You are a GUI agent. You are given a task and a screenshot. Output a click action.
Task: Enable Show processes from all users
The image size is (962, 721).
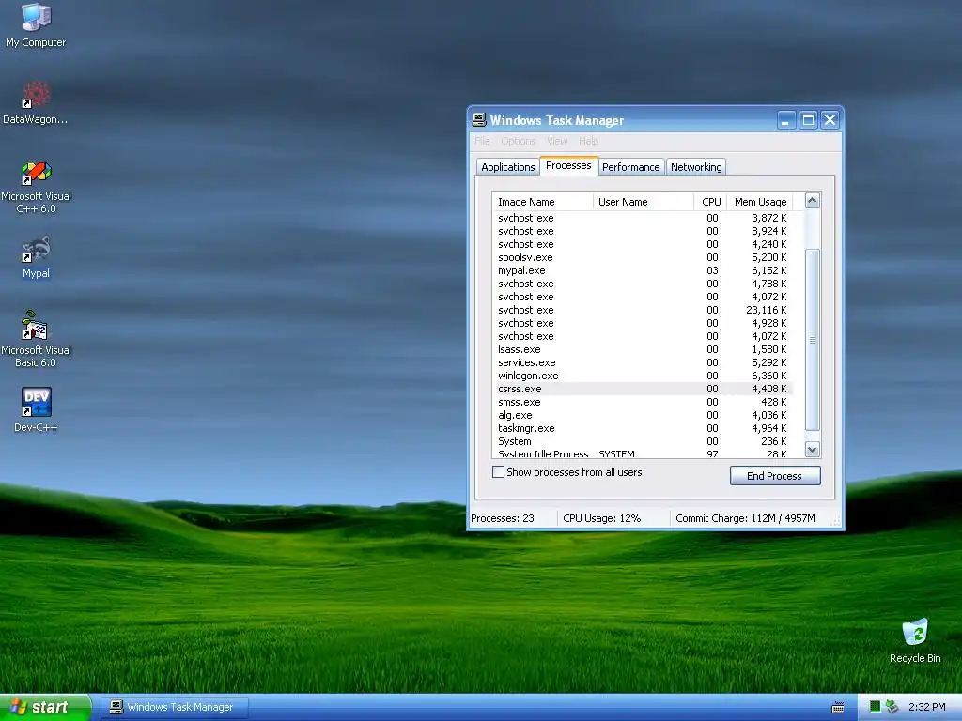[498, 472]
